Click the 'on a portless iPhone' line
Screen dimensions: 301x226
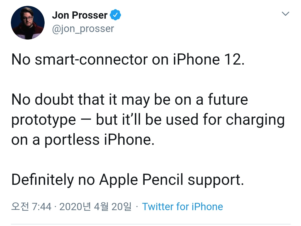click(83, 140)
